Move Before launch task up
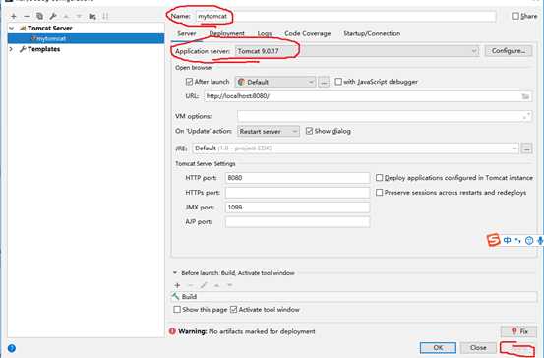This screenshot has width=544, height=358. (216, 285)
